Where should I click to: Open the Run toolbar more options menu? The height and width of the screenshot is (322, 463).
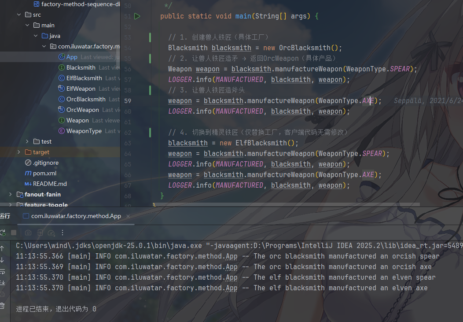pos(62,232)
